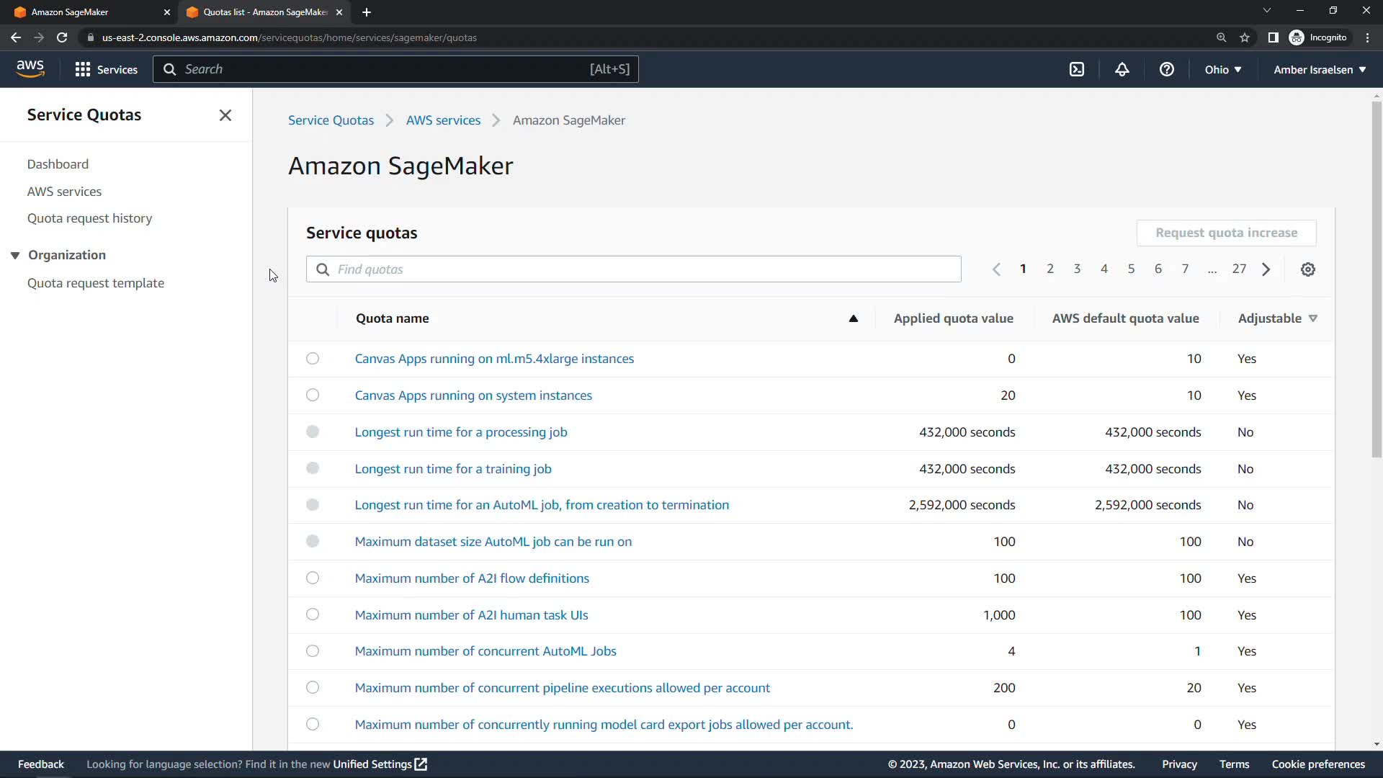Select Maximum number of A2I flow definitions radio
This screenshot has height=778, width=1383.
pyautogui.click(x=312, y=578)
